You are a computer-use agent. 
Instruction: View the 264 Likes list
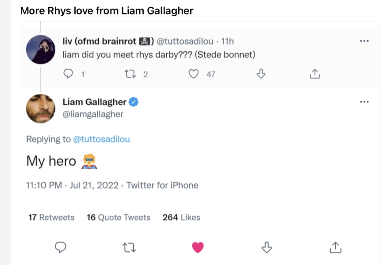point(181,217)
